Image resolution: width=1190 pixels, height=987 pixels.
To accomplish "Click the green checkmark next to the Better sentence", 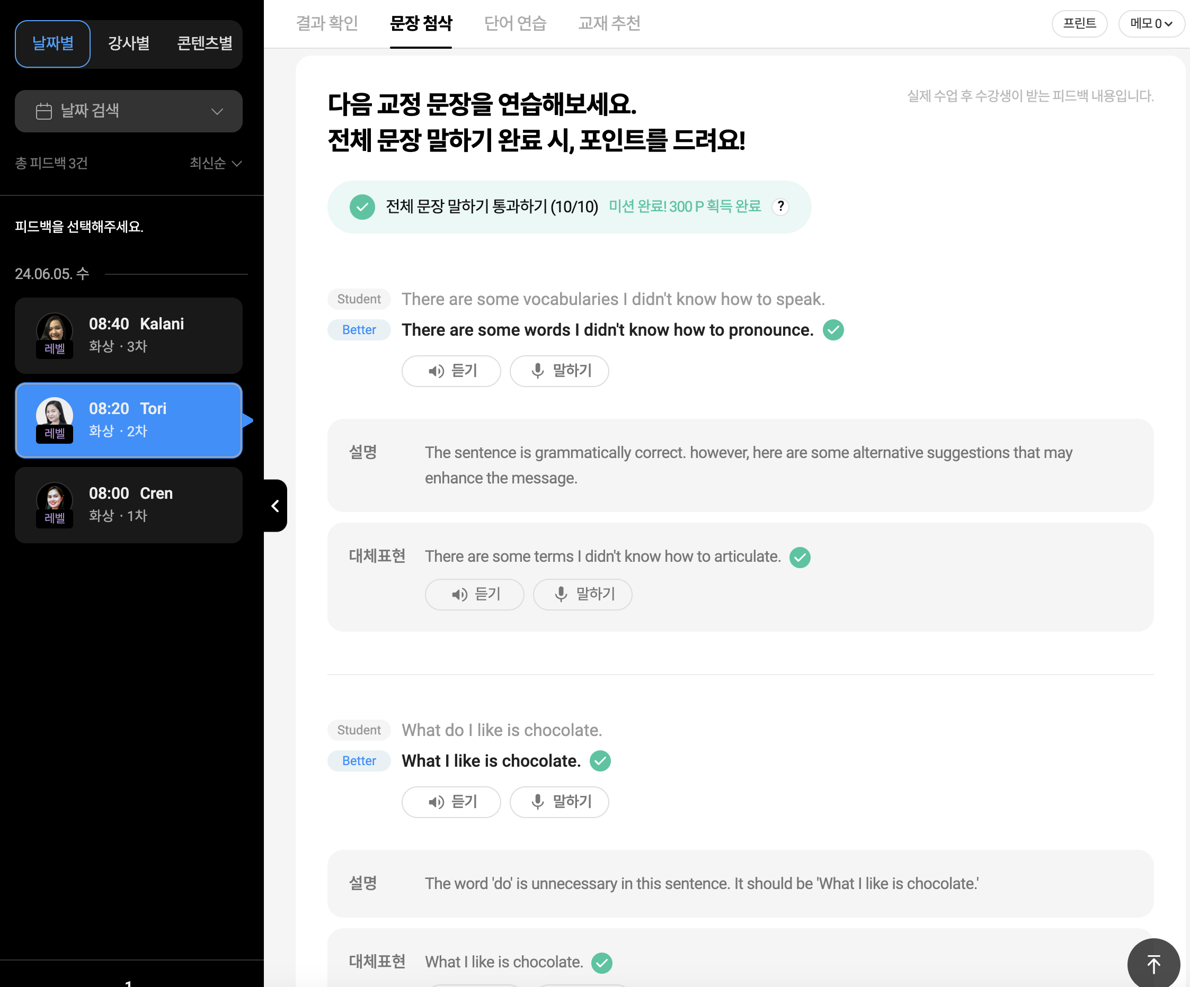I will coord(833,329).
